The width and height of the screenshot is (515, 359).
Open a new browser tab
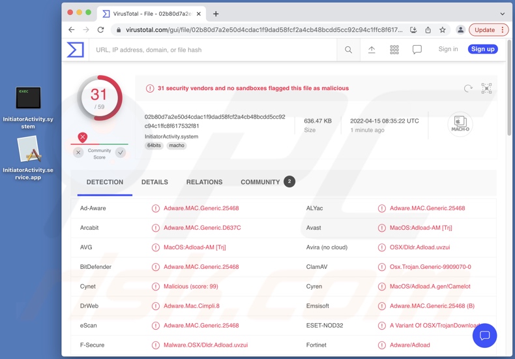tap(216, 14)
